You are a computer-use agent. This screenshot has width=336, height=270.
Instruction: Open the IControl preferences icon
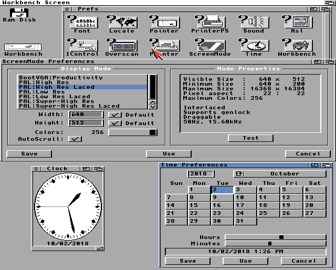pos(82,46)
